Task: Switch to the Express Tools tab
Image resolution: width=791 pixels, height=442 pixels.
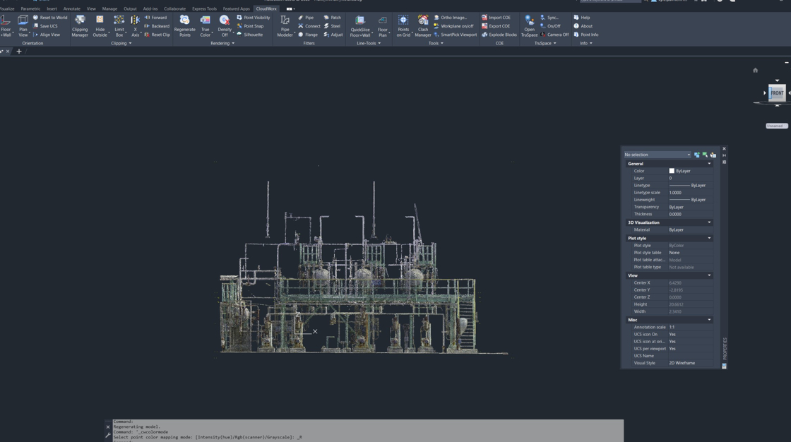Action: tap(204, 8)
